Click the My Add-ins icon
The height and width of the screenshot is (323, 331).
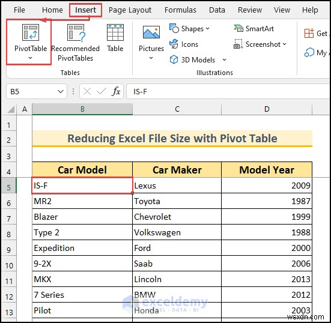[x=309, y=52]
